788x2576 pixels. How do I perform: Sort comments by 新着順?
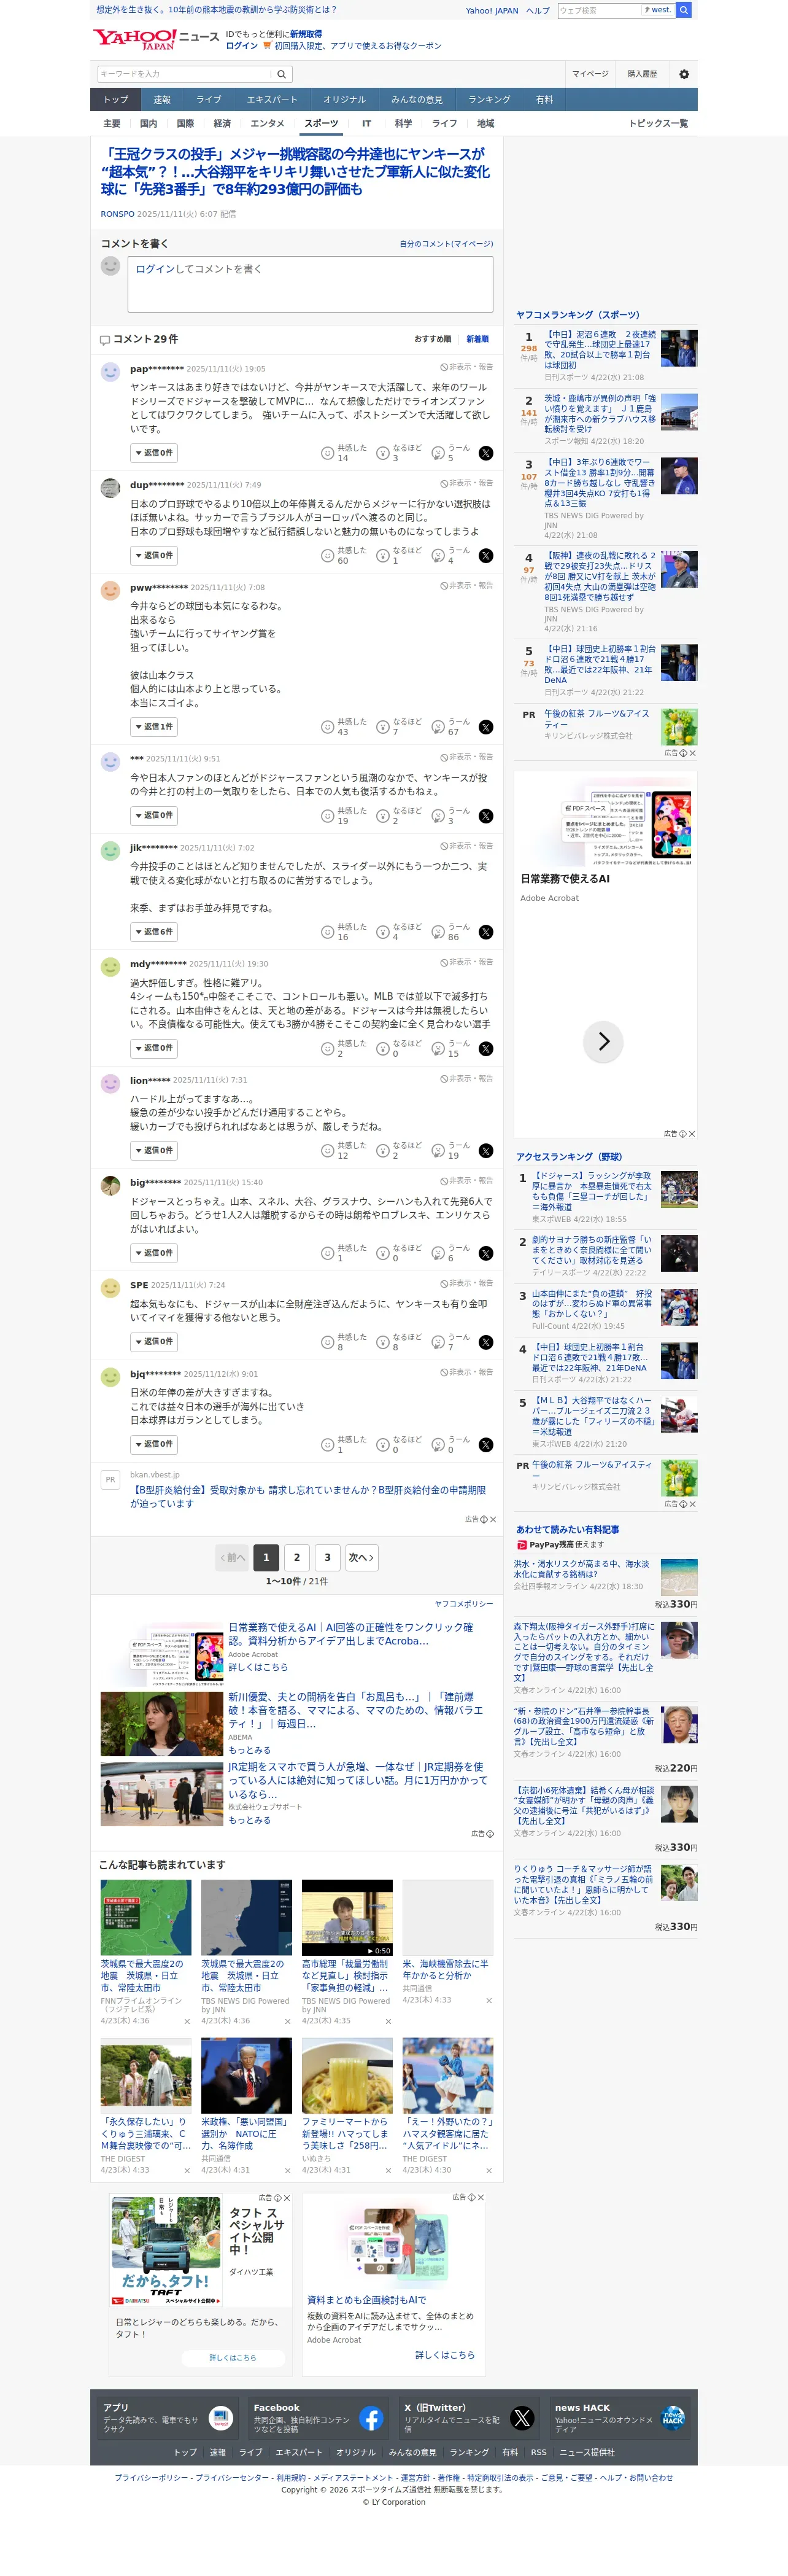coord(478,339)
